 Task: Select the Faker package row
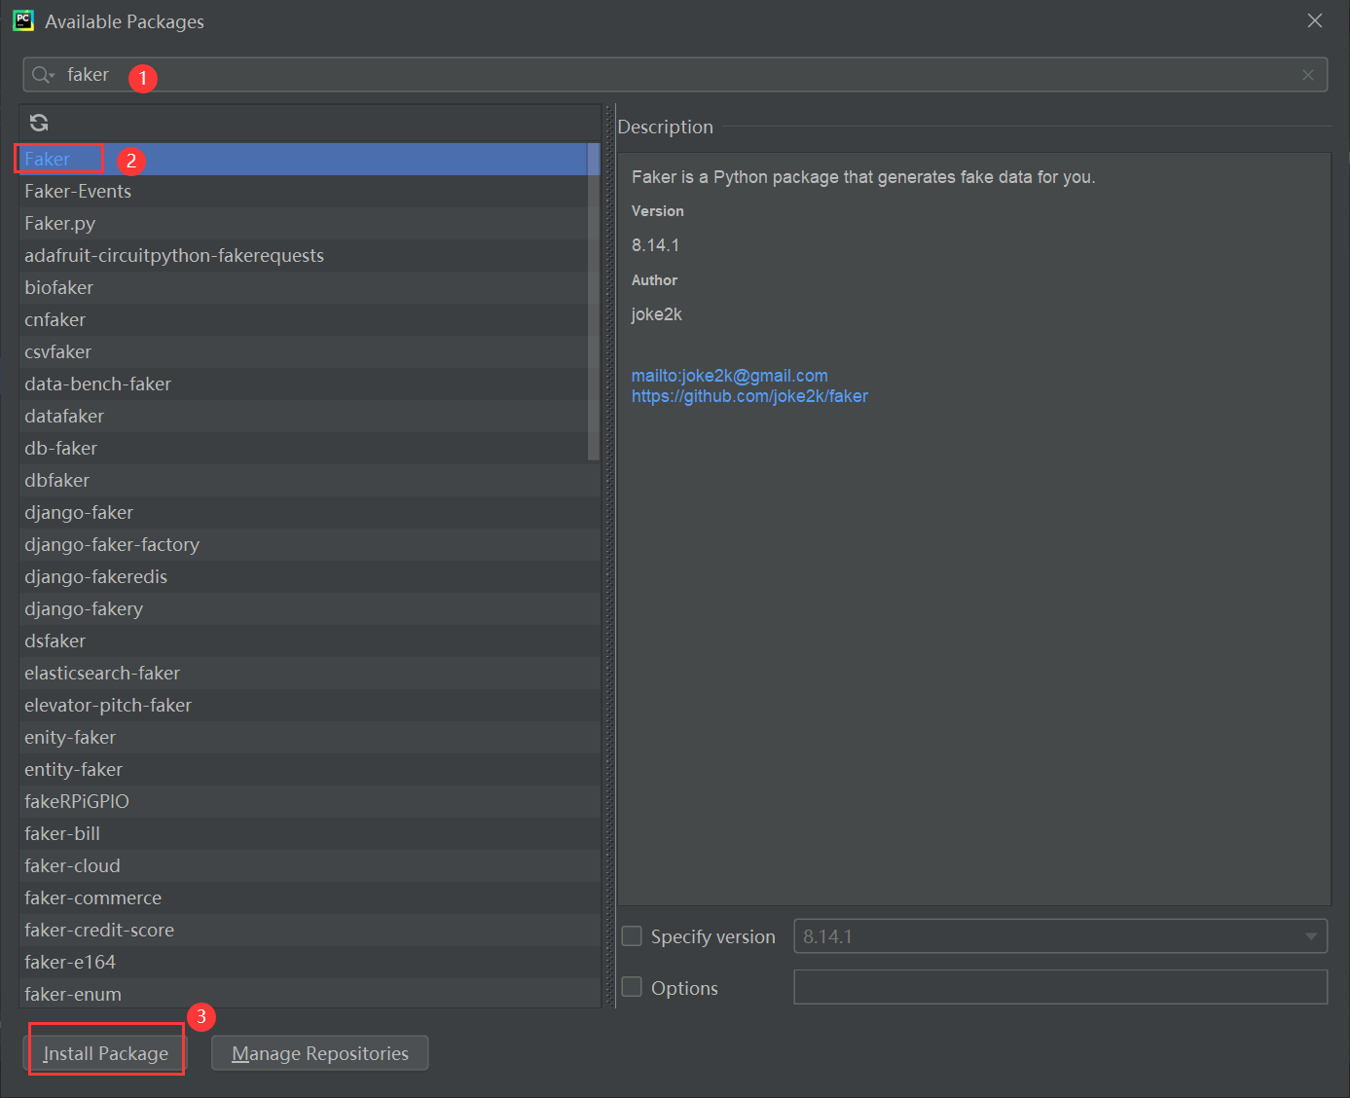(304, 160)
